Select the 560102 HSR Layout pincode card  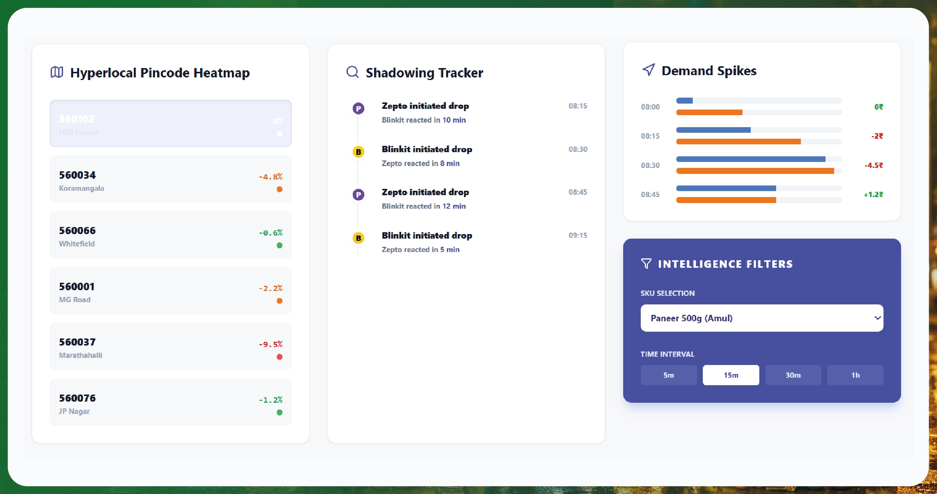[171, 123]
